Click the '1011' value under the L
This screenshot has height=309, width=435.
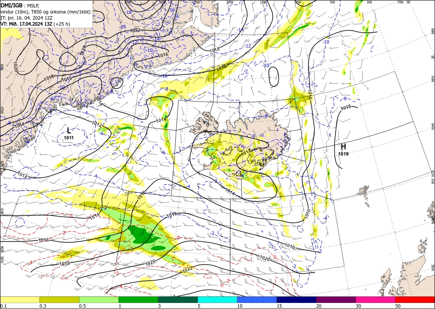[69, 138]
